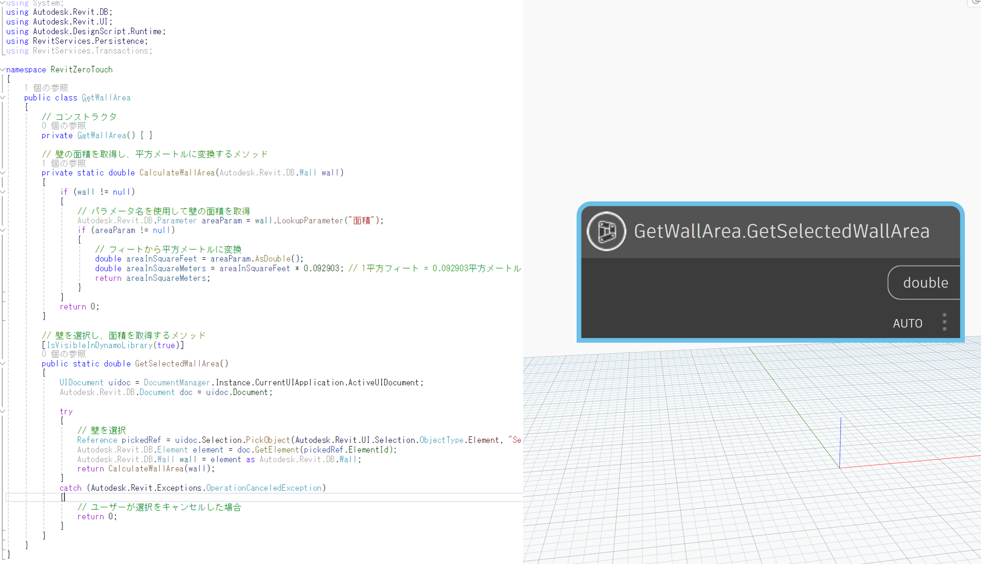Open reference count above CalculateWallArea method
The width and height of the screenshot is (981, 564).
[63, 163]
